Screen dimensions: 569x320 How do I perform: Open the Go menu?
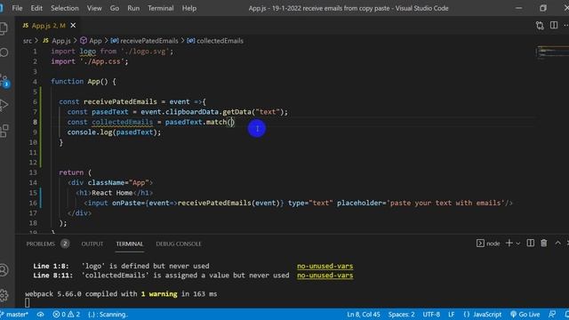pyautogui.click(x=115, y=8)
